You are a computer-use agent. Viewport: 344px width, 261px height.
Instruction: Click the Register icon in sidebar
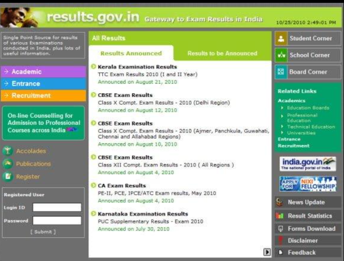tap(7, 177)
